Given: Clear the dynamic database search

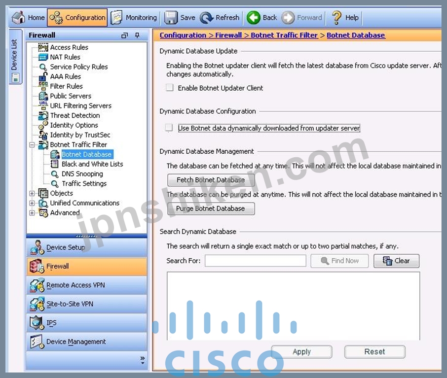Looking at the screenshot, I should [397, 261].
